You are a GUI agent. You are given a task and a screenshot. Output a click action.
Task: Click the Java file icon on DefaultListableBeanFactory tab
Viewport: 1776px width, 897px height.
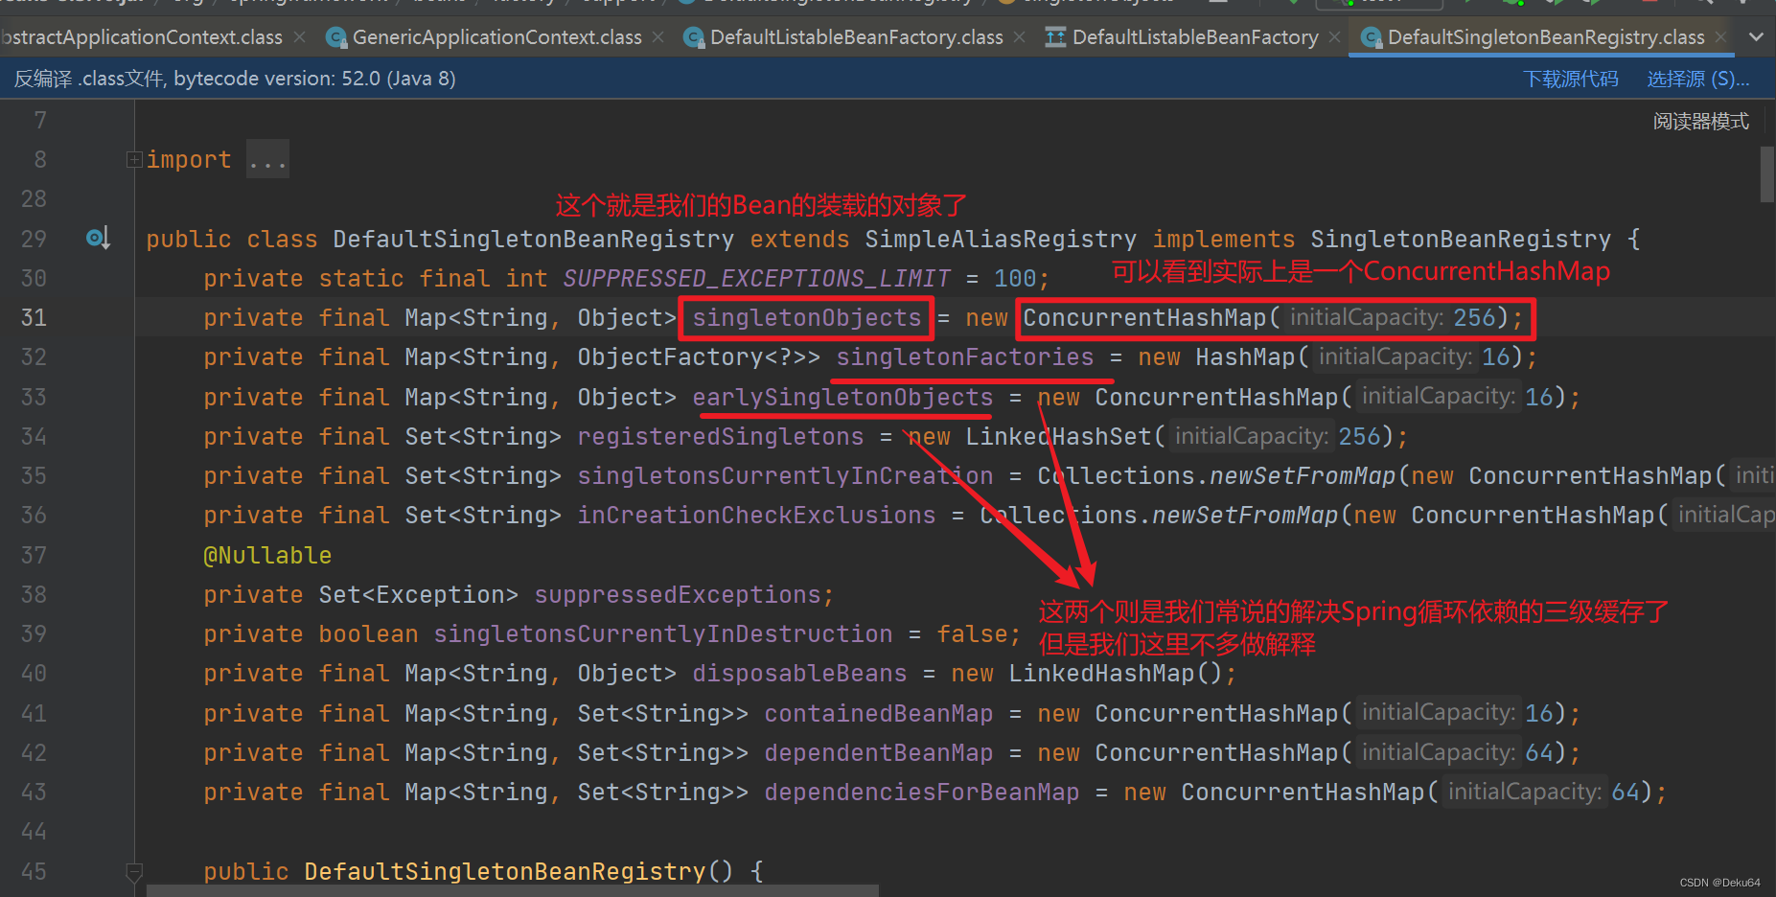(x=1054, y=37)
